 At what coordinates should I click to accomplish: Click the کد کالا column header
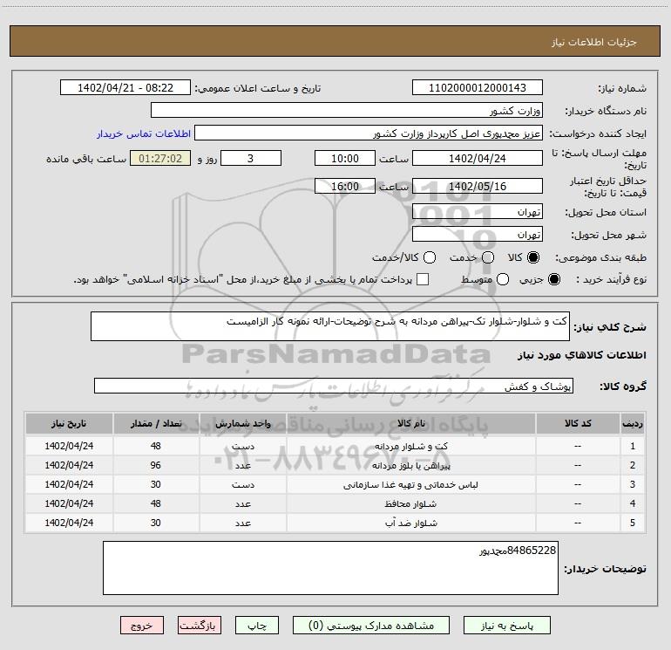point(578,424)
